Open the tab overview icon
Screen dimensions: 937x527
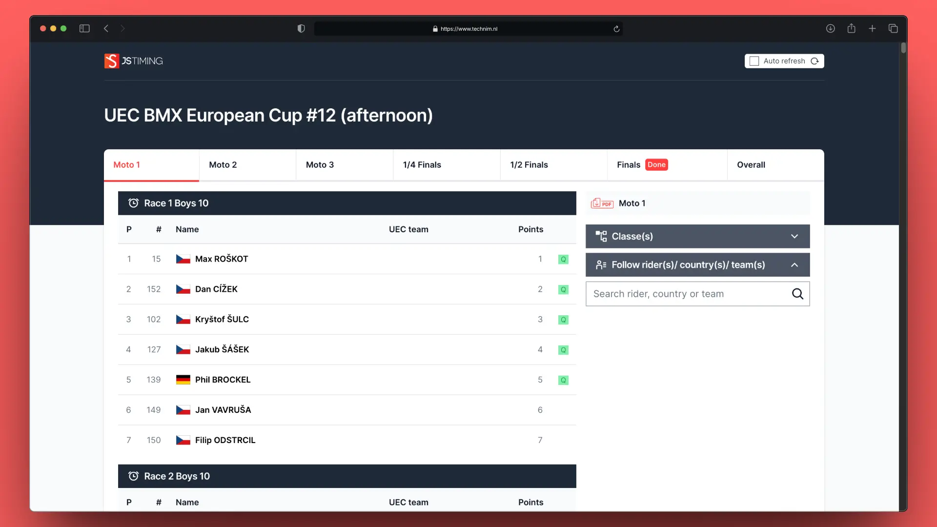[893, 29]
